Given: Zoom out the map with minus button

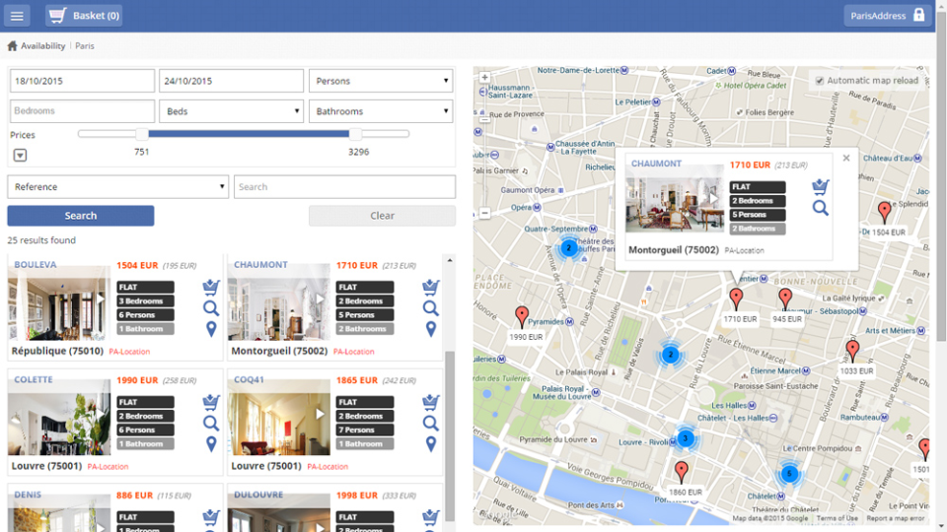Looking at the screenshot, I should coord(484,213).
